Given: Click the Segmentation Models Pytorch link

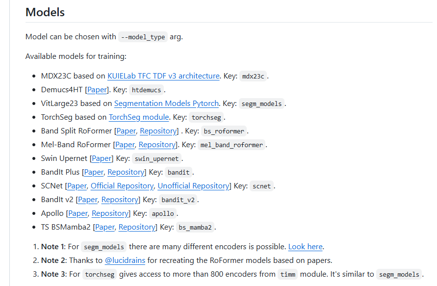Looking at the screenshot, I should (166, 104).
